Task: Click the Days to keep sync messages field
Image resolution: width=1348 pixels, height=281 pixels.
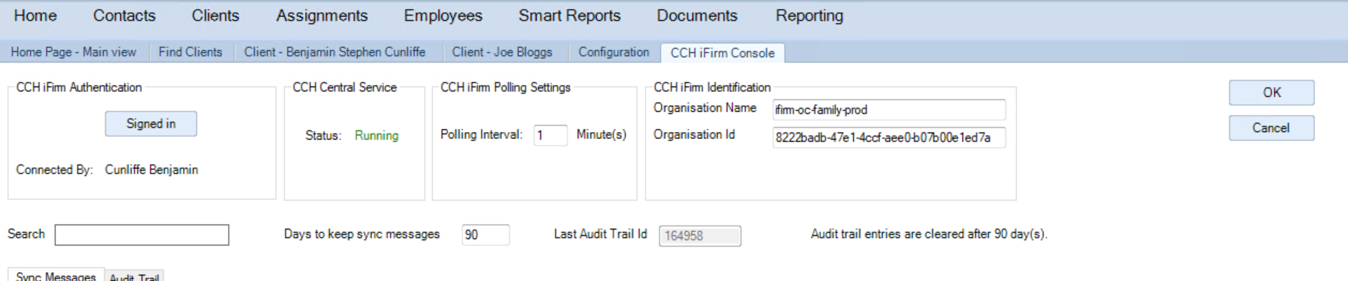Action: [x=486, y=235]
